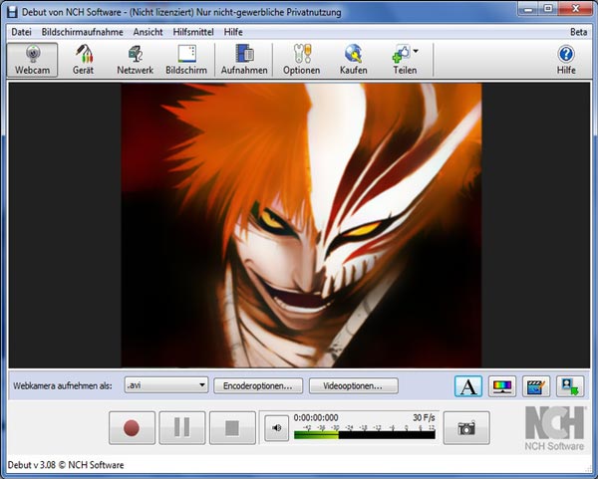This screenshot has height=479, width=598.
Task: Open the Ansicht menu
Action: (148, 32)
